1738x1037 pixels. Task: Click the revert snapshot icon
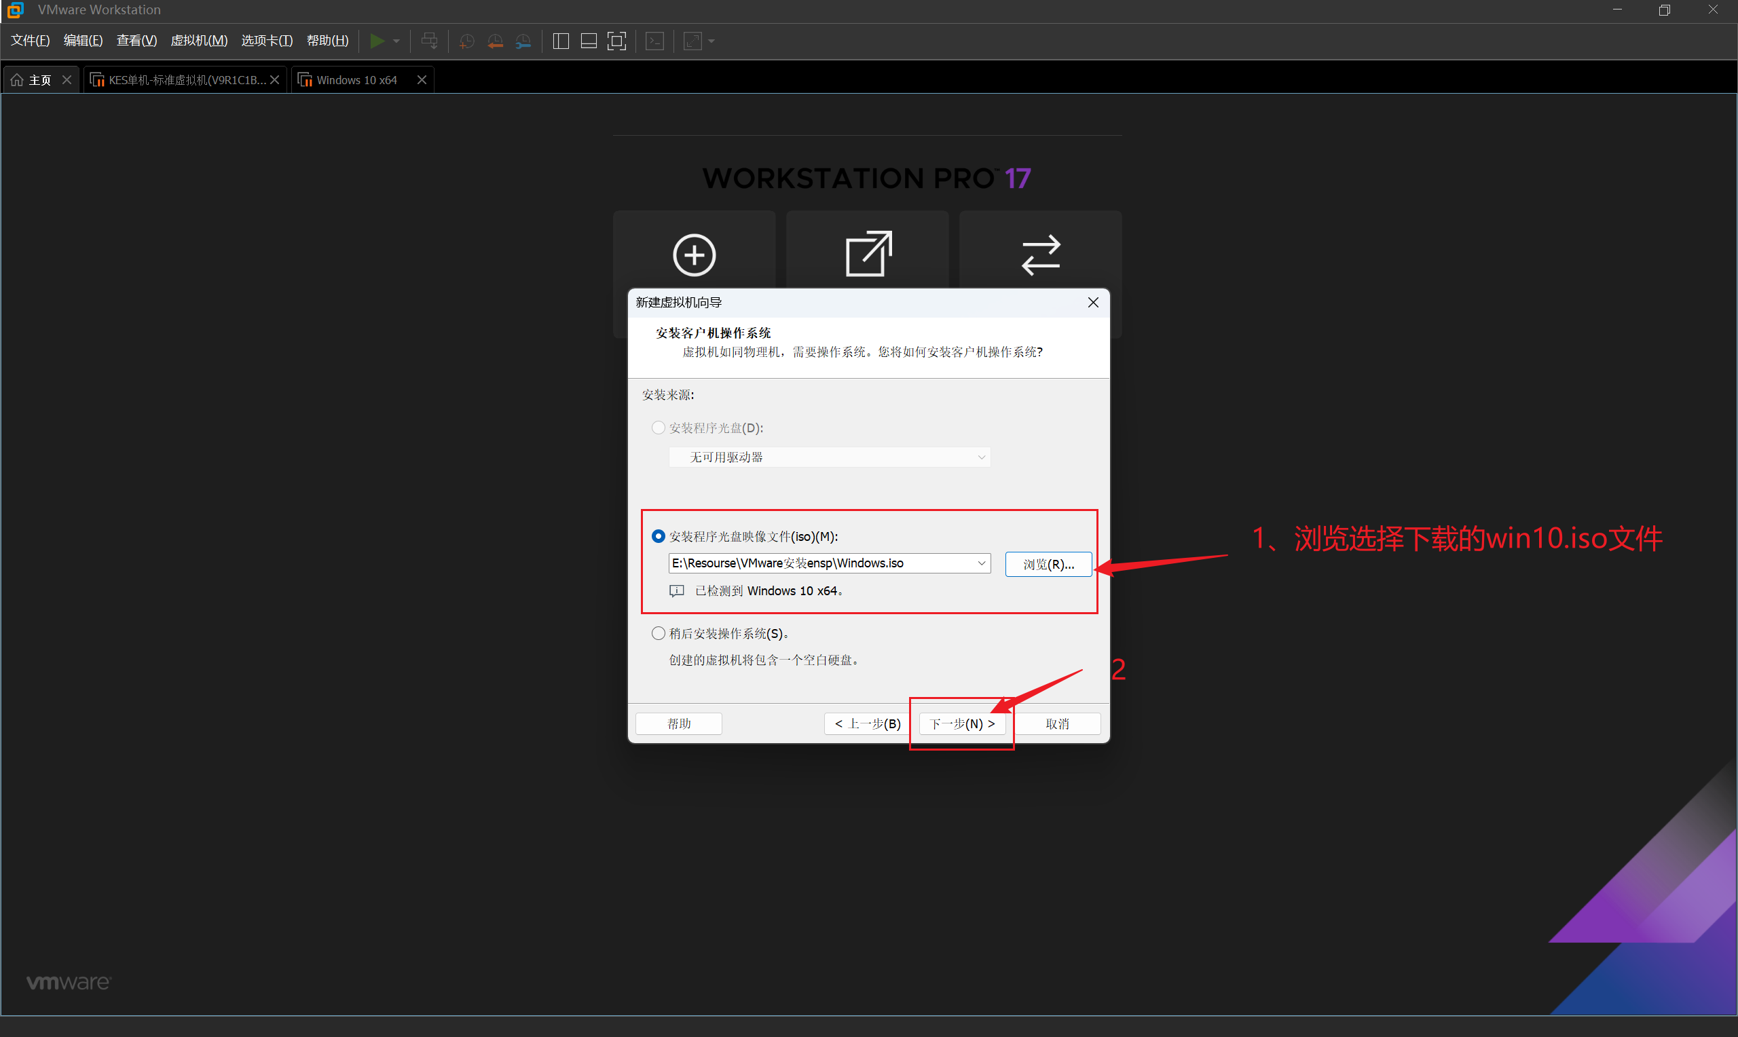pos(495,41)
